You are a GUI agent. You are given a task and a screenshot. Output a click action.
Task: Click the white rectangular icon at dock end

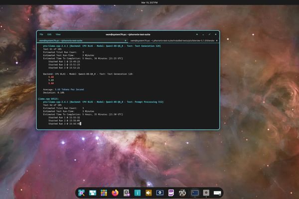coord(217,193)
